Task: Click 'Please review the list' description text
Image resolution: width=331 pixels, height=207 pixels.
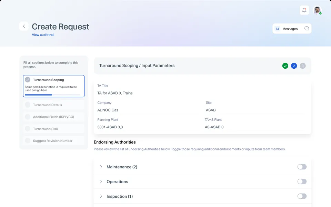Action: click(190, 149)
